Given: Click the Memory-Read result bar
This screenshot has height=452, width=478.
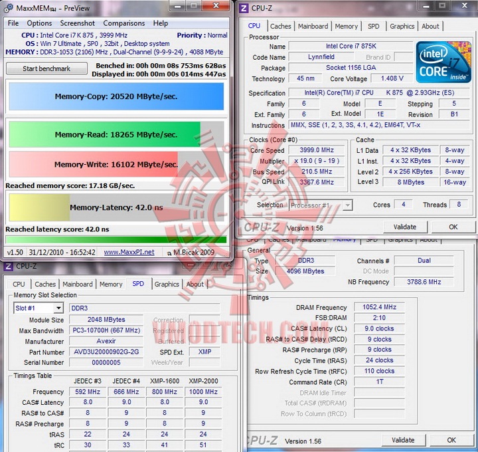Looking at the screenshot, I should 116,134.
